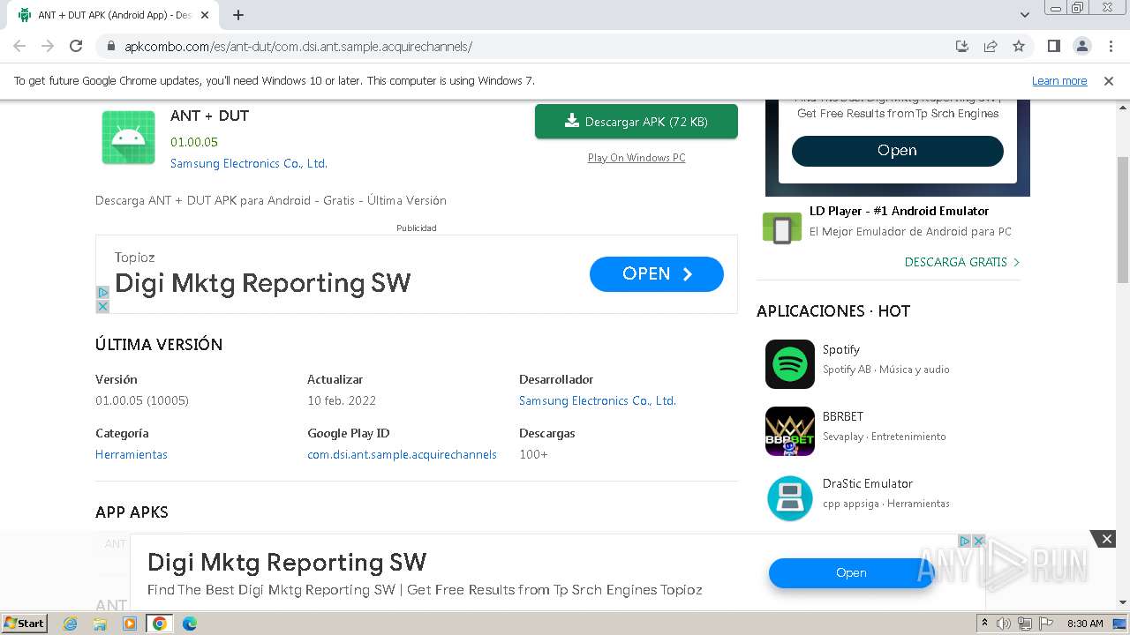1130x635 pixels.
Task: Click the Open button in sidebar ad
Action: pyautogui.click(x=898, y=151)
